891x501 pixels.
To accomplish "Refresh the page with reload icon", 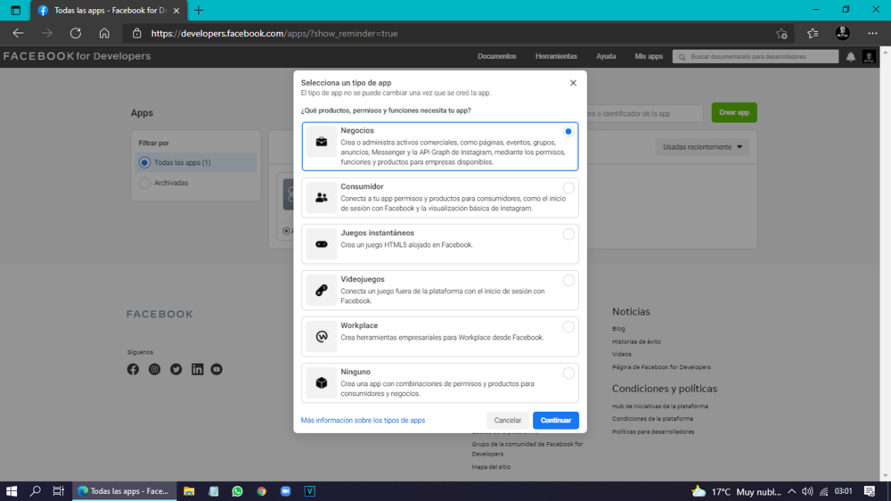I will coord(76,33).
